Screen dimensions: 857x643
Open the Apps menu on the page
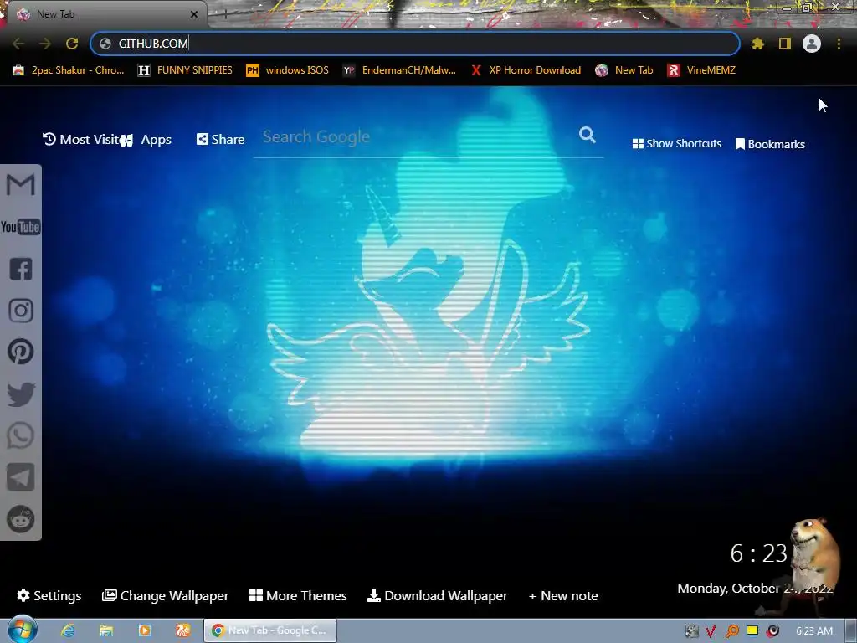click(x=146, y=140)
